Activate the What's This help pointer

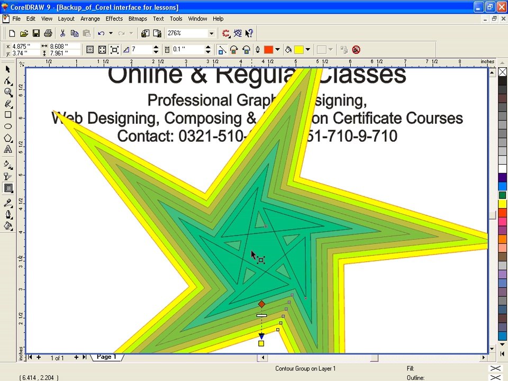coord(249,33)
